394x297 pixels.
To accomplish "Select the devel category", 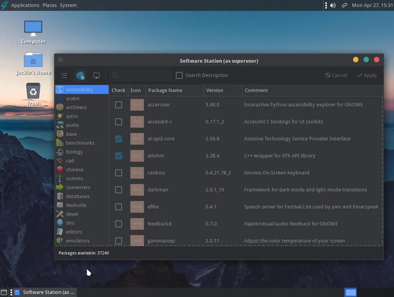I will pyautogui.click(x=82, y=214).
